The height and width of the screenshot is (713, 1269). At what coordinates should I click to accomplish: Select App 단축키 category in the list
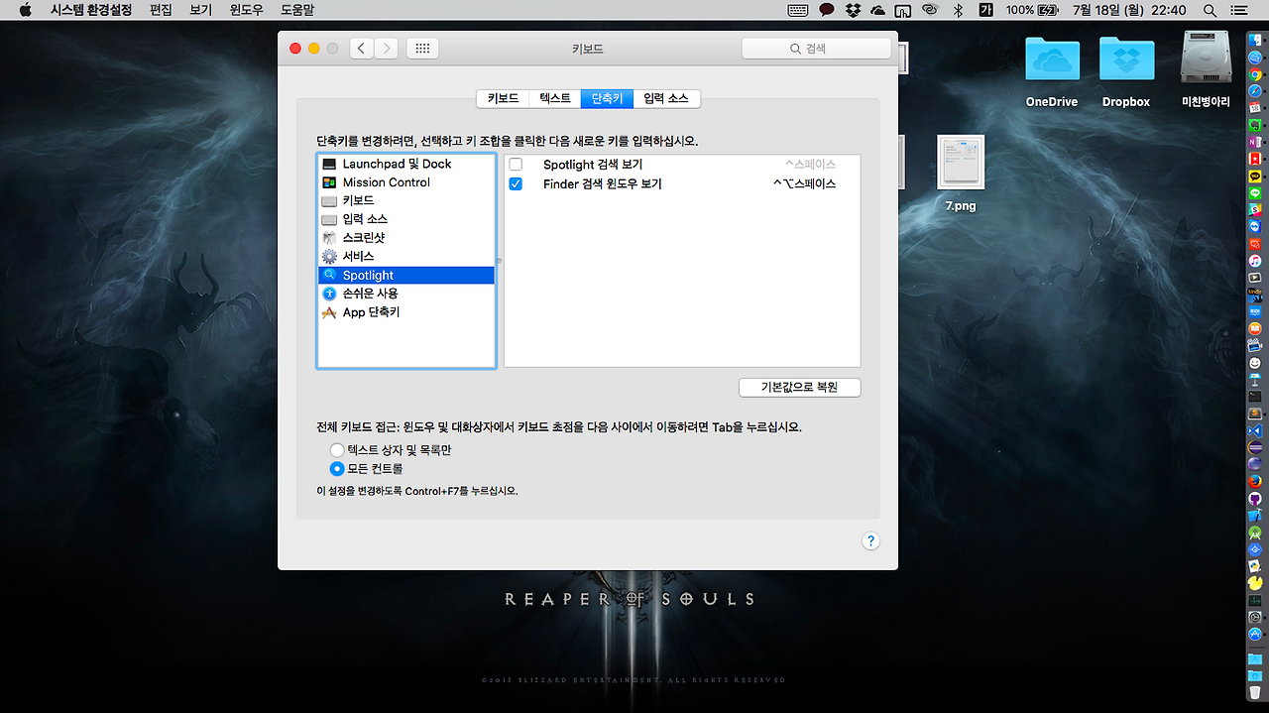[x=406, y=312]
